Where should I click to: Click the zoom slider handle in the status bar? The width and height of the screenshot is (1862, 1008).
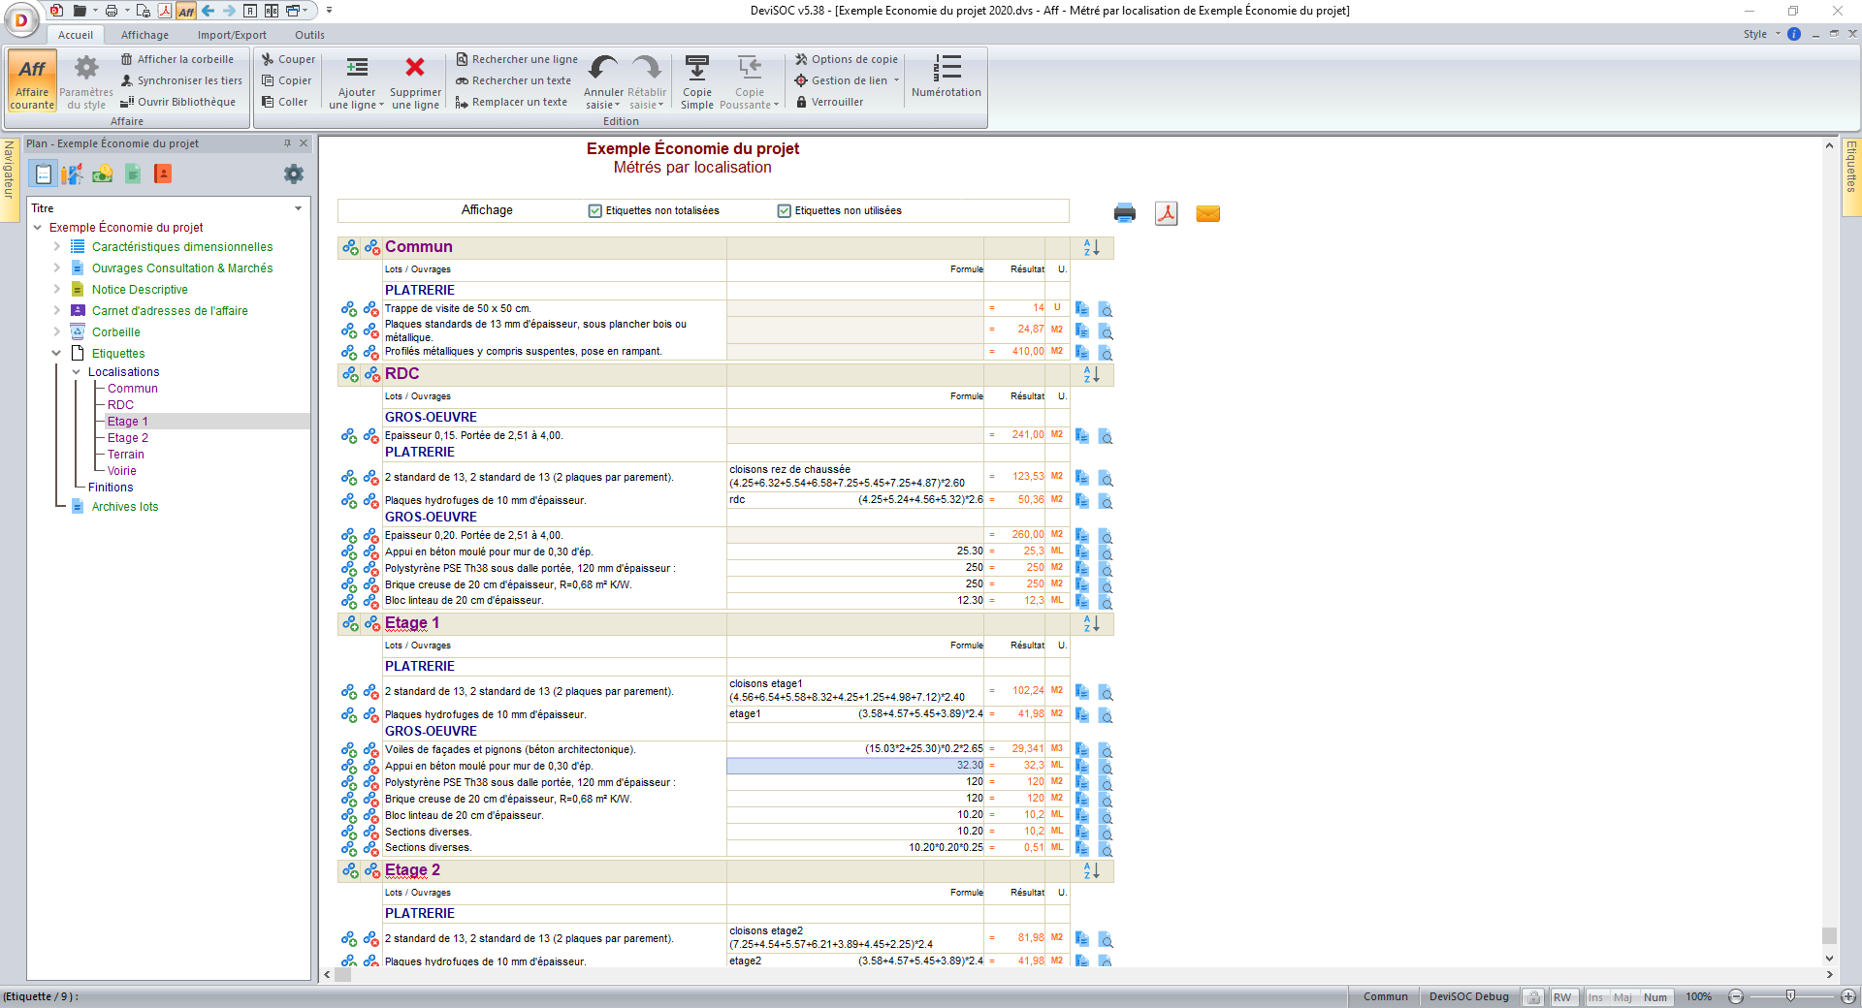(x=1790, y=996)
